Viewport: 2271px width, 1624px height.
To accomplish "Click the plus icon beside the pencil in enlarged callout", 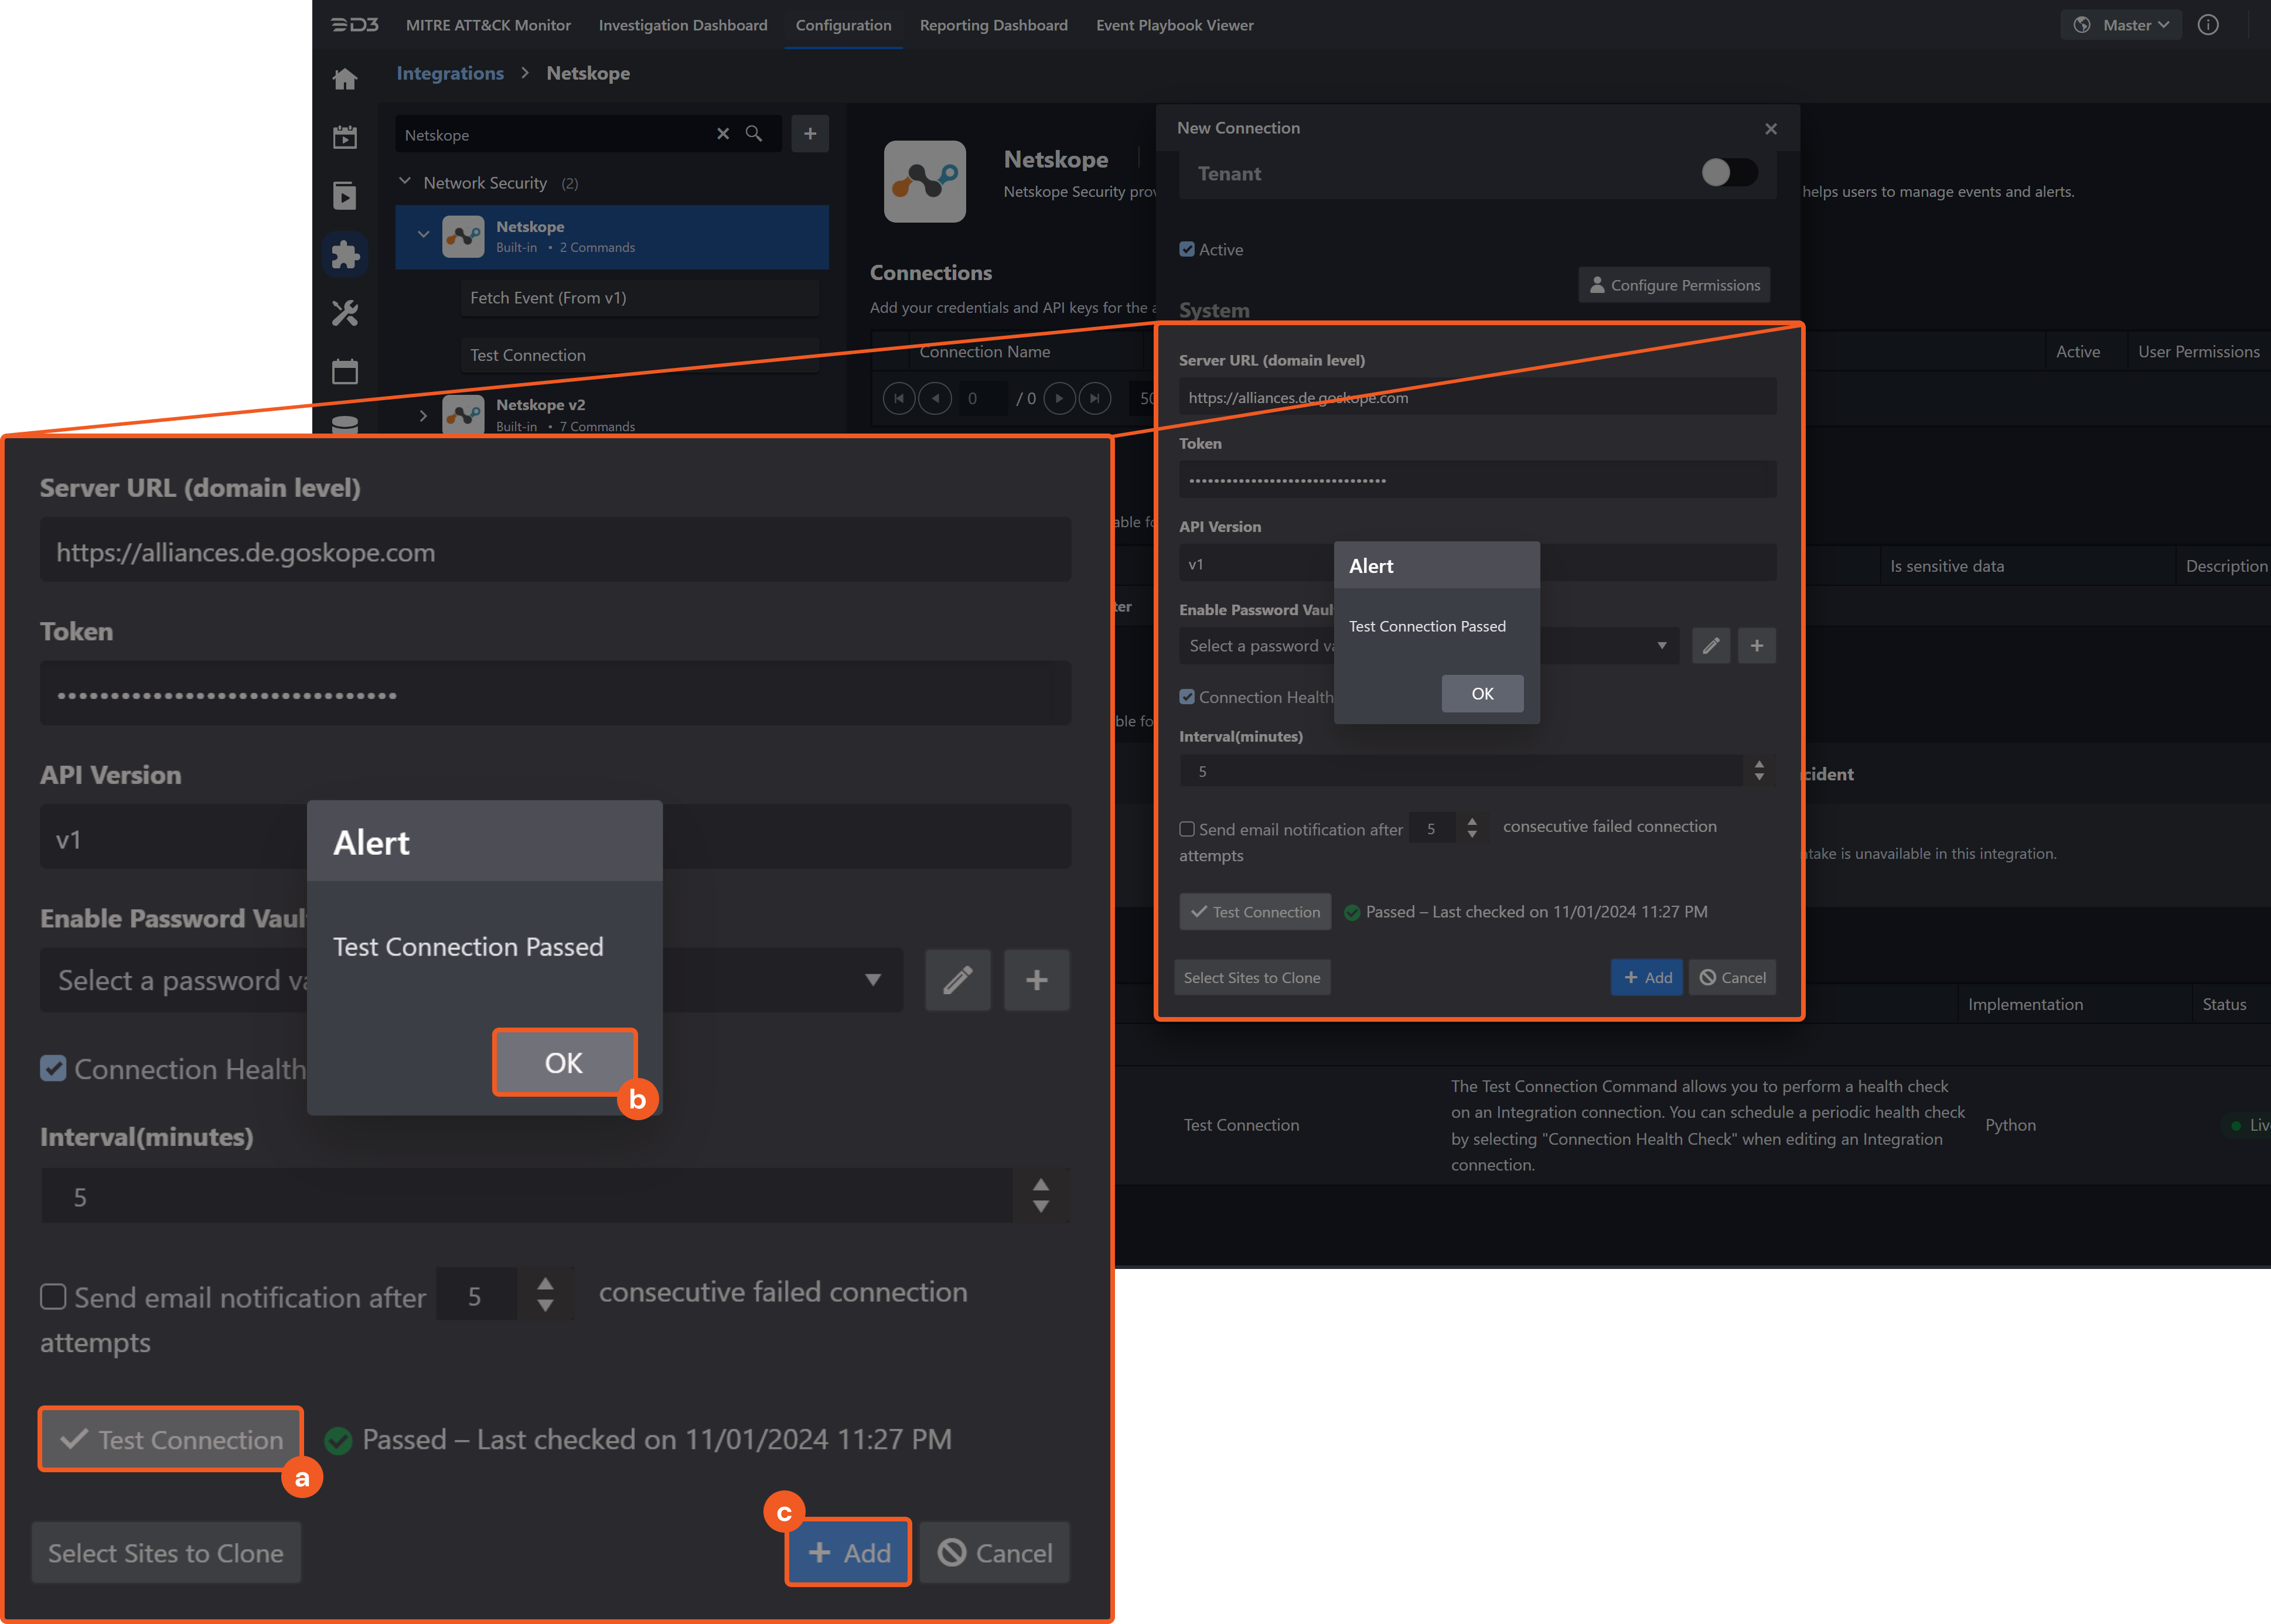I will tap(1037, 980).
